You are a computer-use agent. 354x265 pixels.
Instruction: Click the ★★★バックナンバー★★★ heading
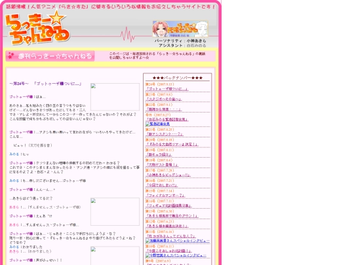click(178, 78)
